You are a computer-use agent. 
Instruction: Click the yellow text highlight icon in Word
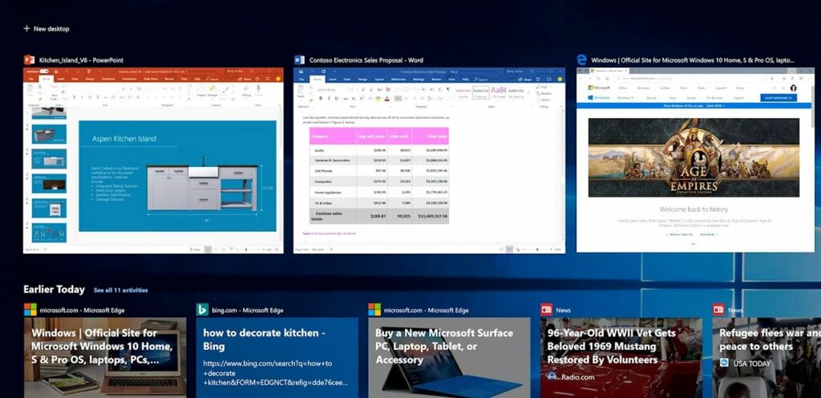378,99
